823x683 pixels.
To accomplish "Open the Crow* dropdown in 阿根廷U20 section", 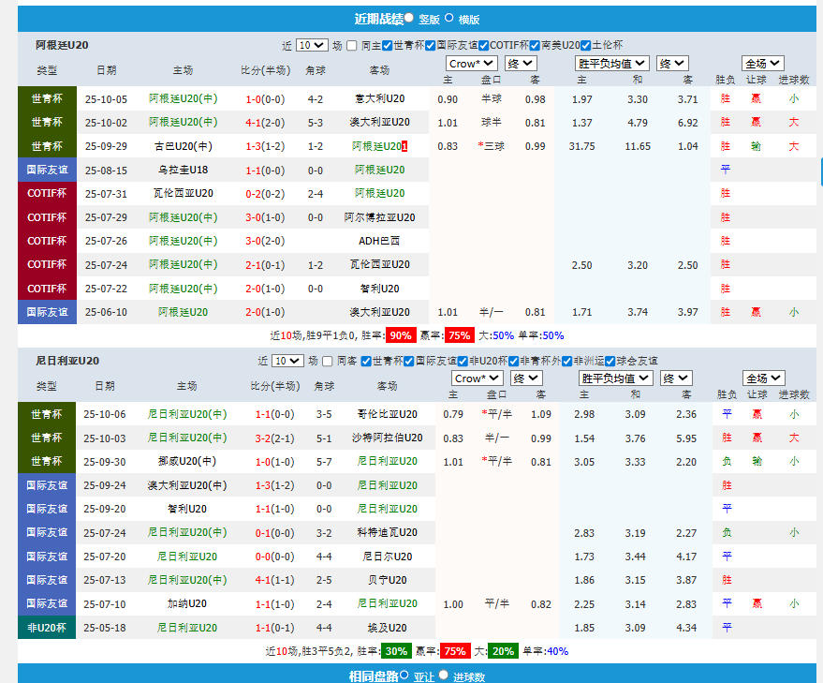I will (x=471, y=64).
